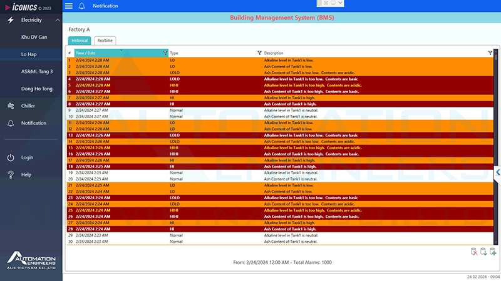
Task: Open the Time / Date column filter
Action: [x=165, y=53]
